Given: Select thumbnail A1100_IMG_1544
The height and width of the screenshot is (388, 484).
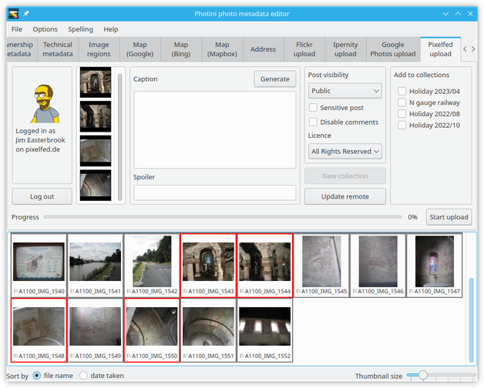Looking at the screenshot, I should coord(265,266).
